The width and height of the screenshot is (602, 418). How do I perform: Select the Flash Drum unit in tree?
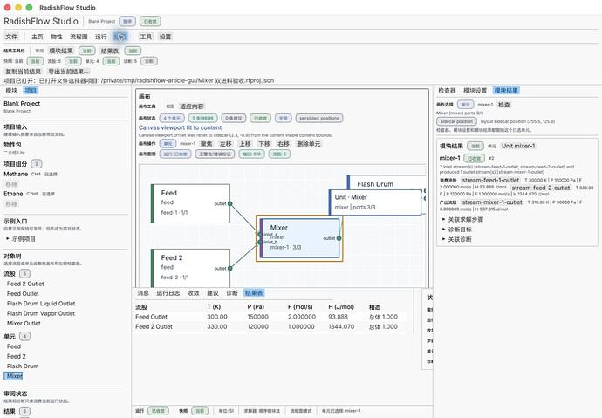23,367
